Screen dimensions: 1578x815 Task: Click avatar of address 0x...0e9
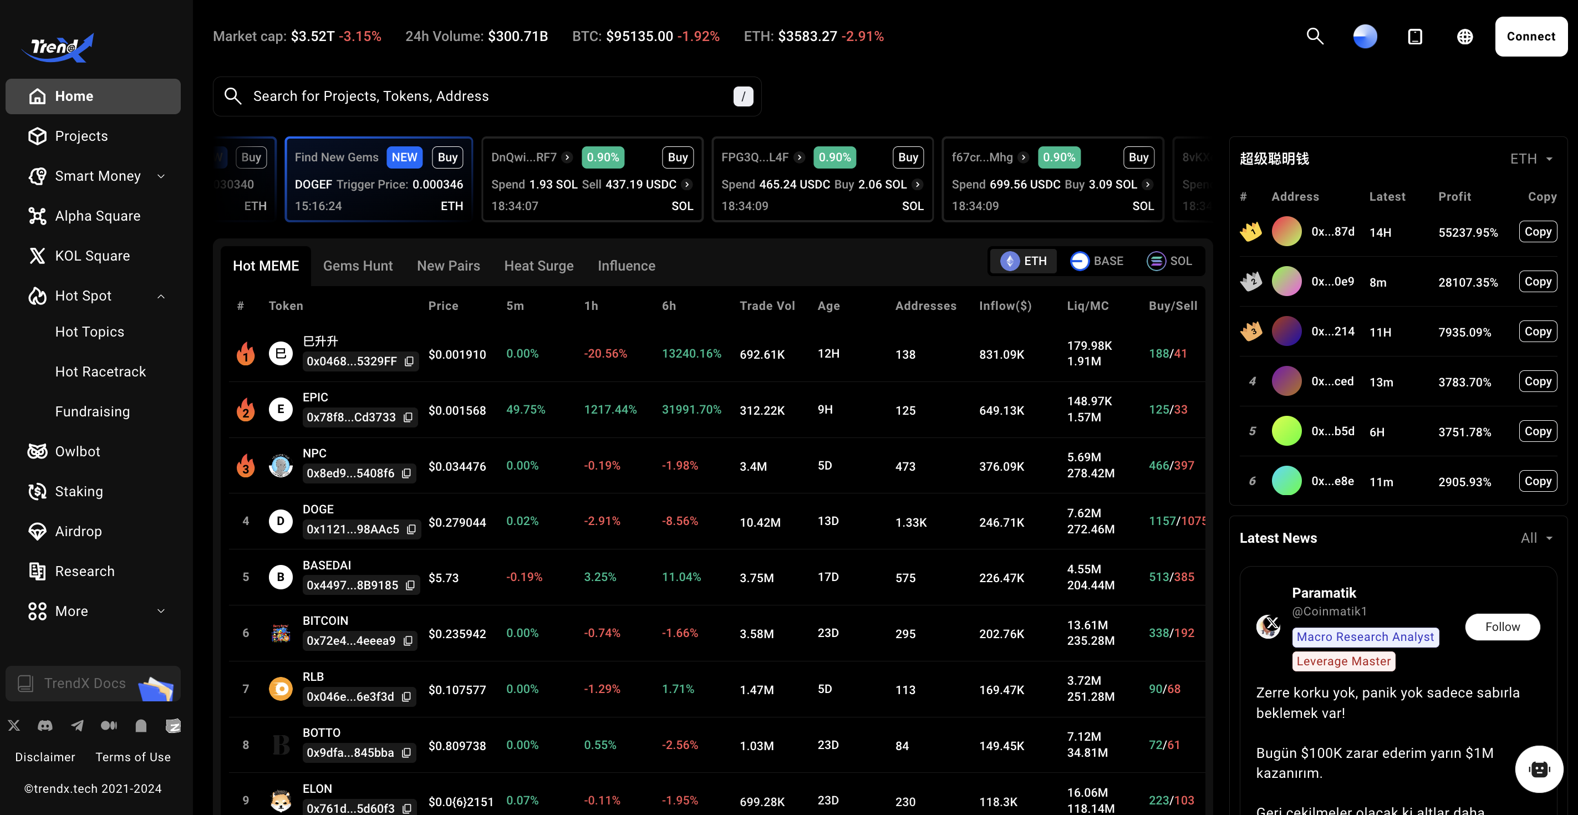(x=1286, y=282)
